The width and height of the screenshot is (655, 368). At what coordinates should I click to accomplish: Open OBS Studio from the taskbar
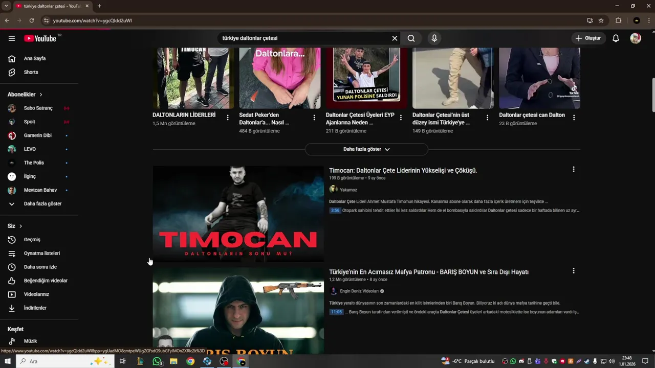(x=224, y=361)
